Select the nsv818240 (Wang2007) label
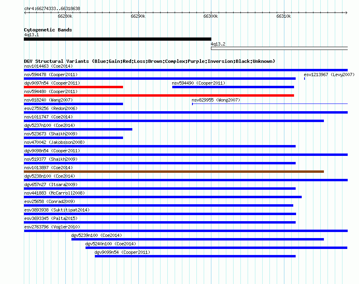Image resolution: width=359 pixels, height=284 pixels. 48,100
